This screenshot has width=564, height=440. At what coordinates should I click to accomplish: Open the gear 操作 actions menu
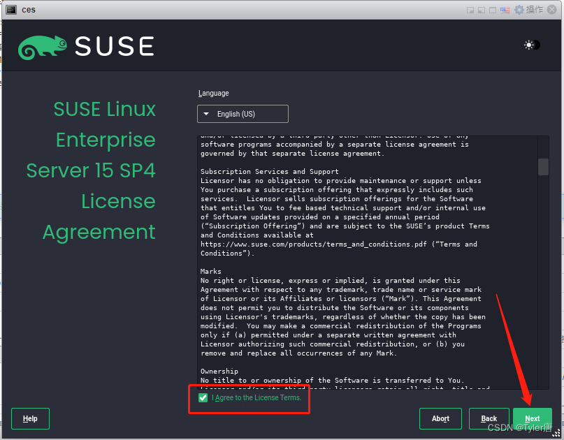click(528, 10)
